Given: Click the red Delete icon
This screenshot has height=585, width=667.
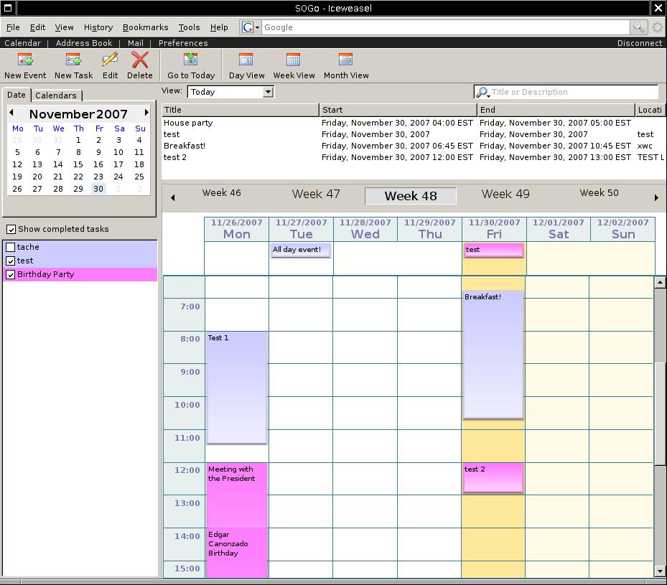Looking at the screenshot, I should click(140, 60).
